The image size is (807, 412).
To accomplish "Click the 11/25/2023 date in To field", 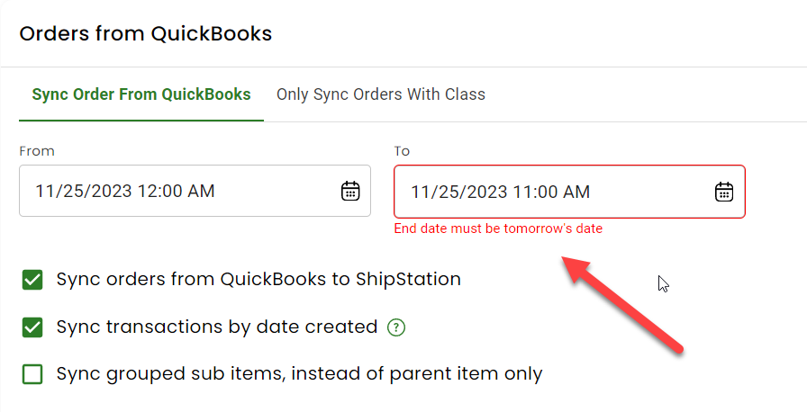I will (459, 193).
